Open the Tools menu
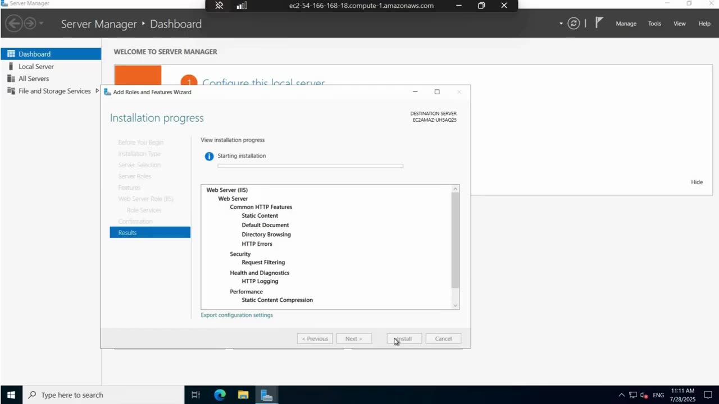 click(x=654, y=24)
